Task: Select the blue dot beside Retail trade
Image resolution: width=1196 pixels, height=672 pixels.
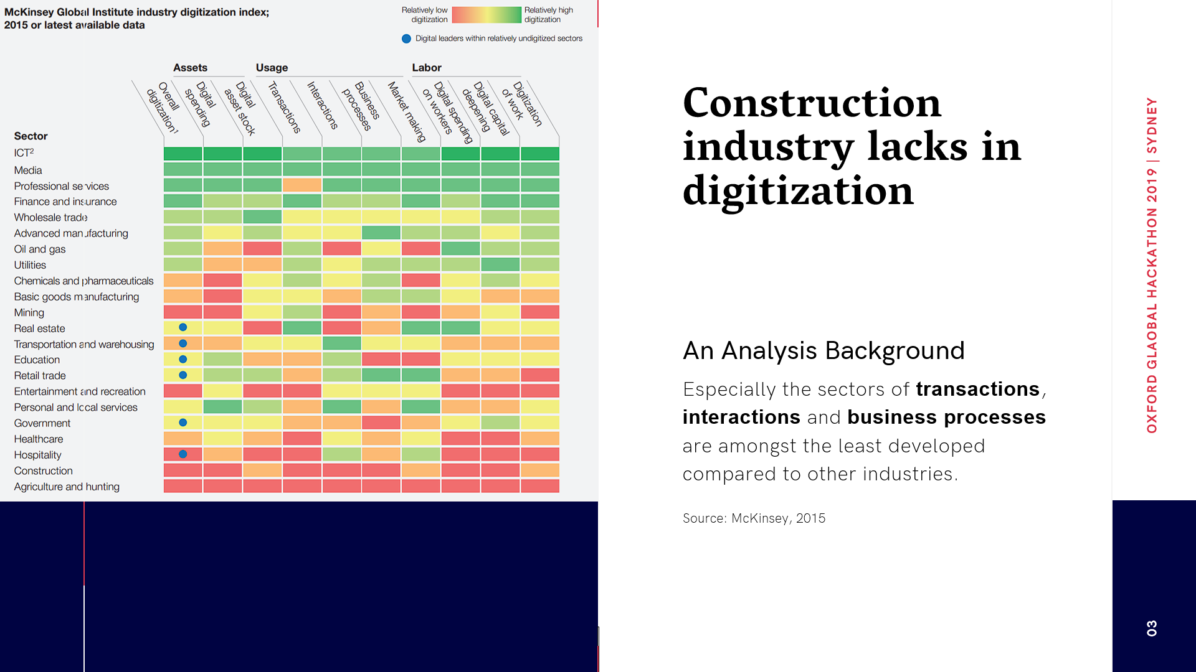Action: (183, 375)
